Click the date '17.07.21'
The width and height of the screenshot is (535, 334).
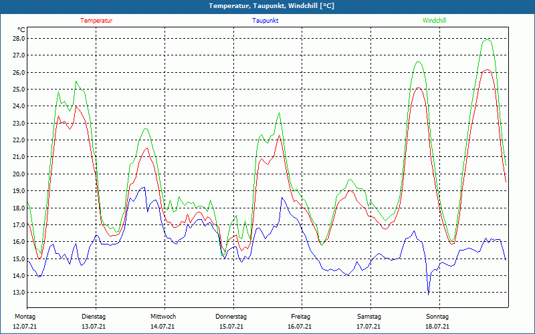pos(368,327)
